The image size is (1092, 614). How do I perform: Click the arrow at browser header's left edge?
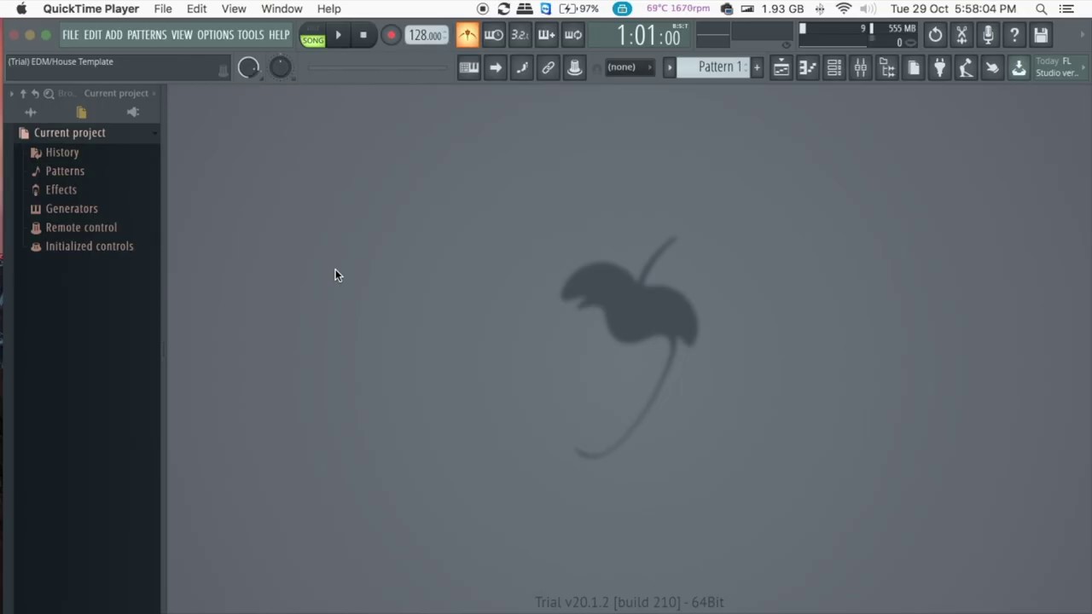(12, 93)
